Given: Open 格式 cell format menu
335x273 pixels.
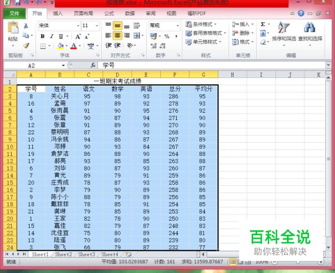Looking at the screenshot, I should (x=243, y=42).
